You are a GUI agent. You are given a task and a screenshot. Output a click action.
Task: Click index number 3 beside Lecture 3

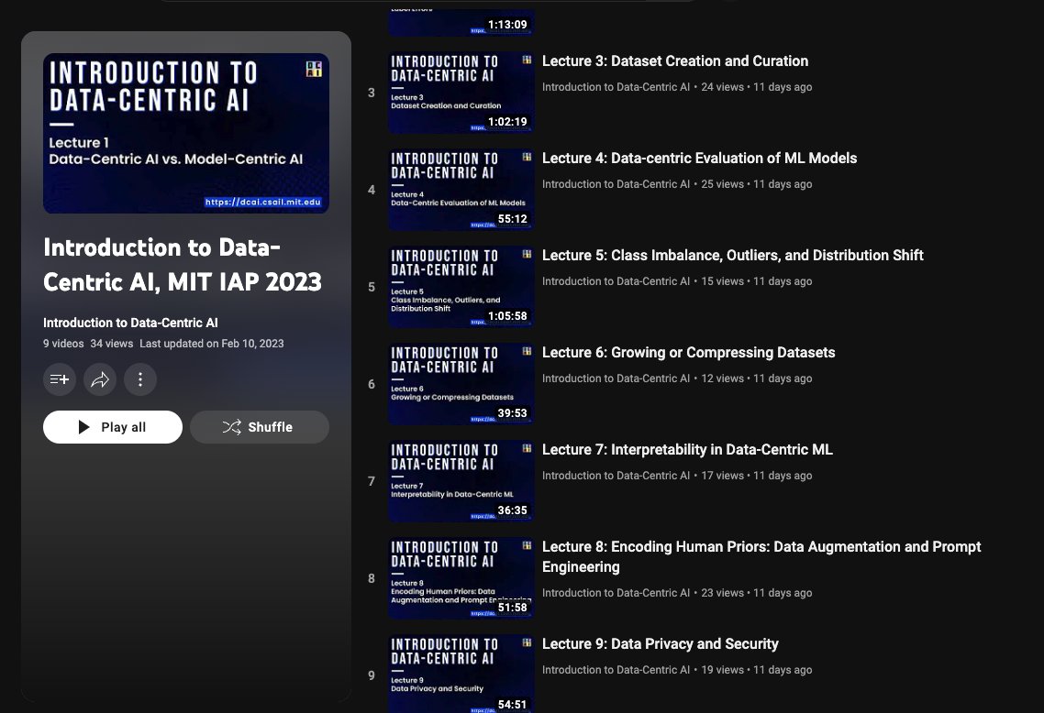[372, 93]
